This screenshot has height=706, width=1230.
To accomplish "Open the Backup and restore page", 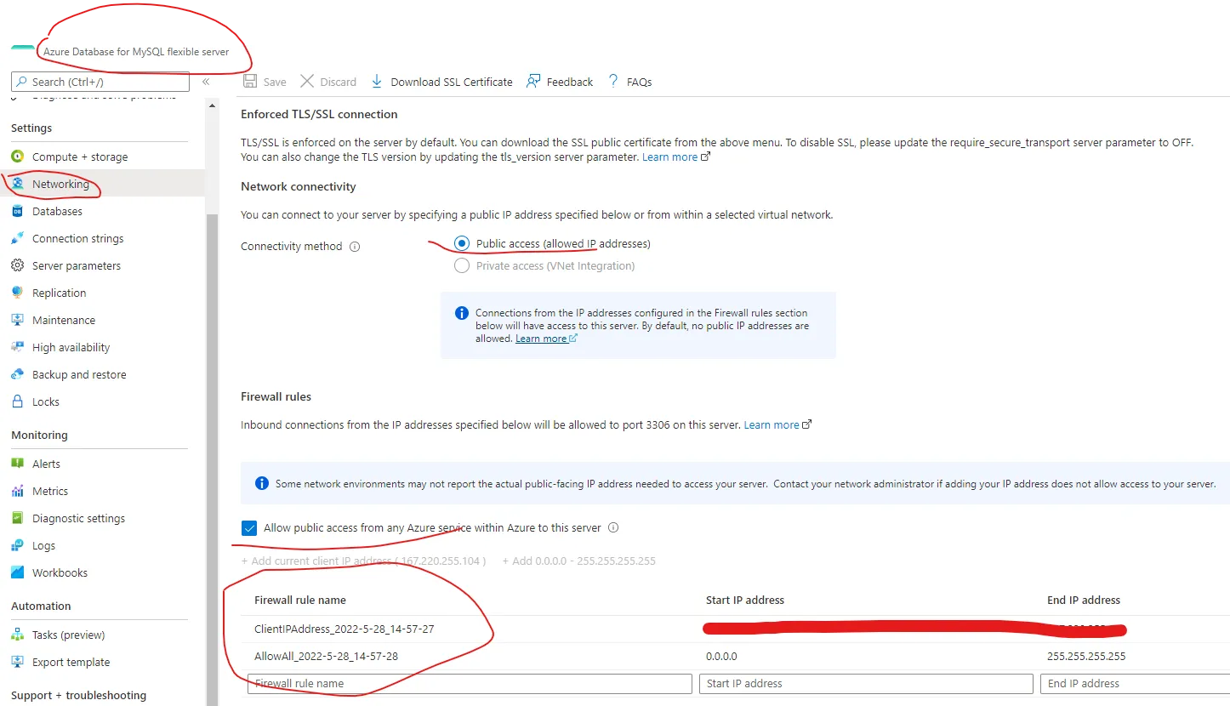I will [x=79, y=374].
